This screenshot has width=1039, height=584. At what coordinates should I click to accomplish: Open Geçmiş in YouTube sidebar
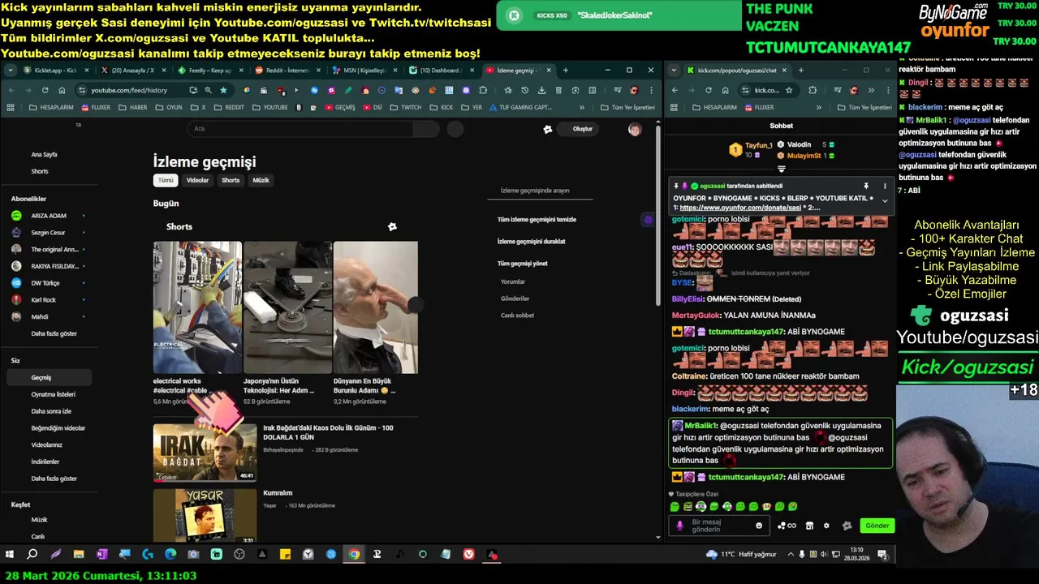coord(49,377)
